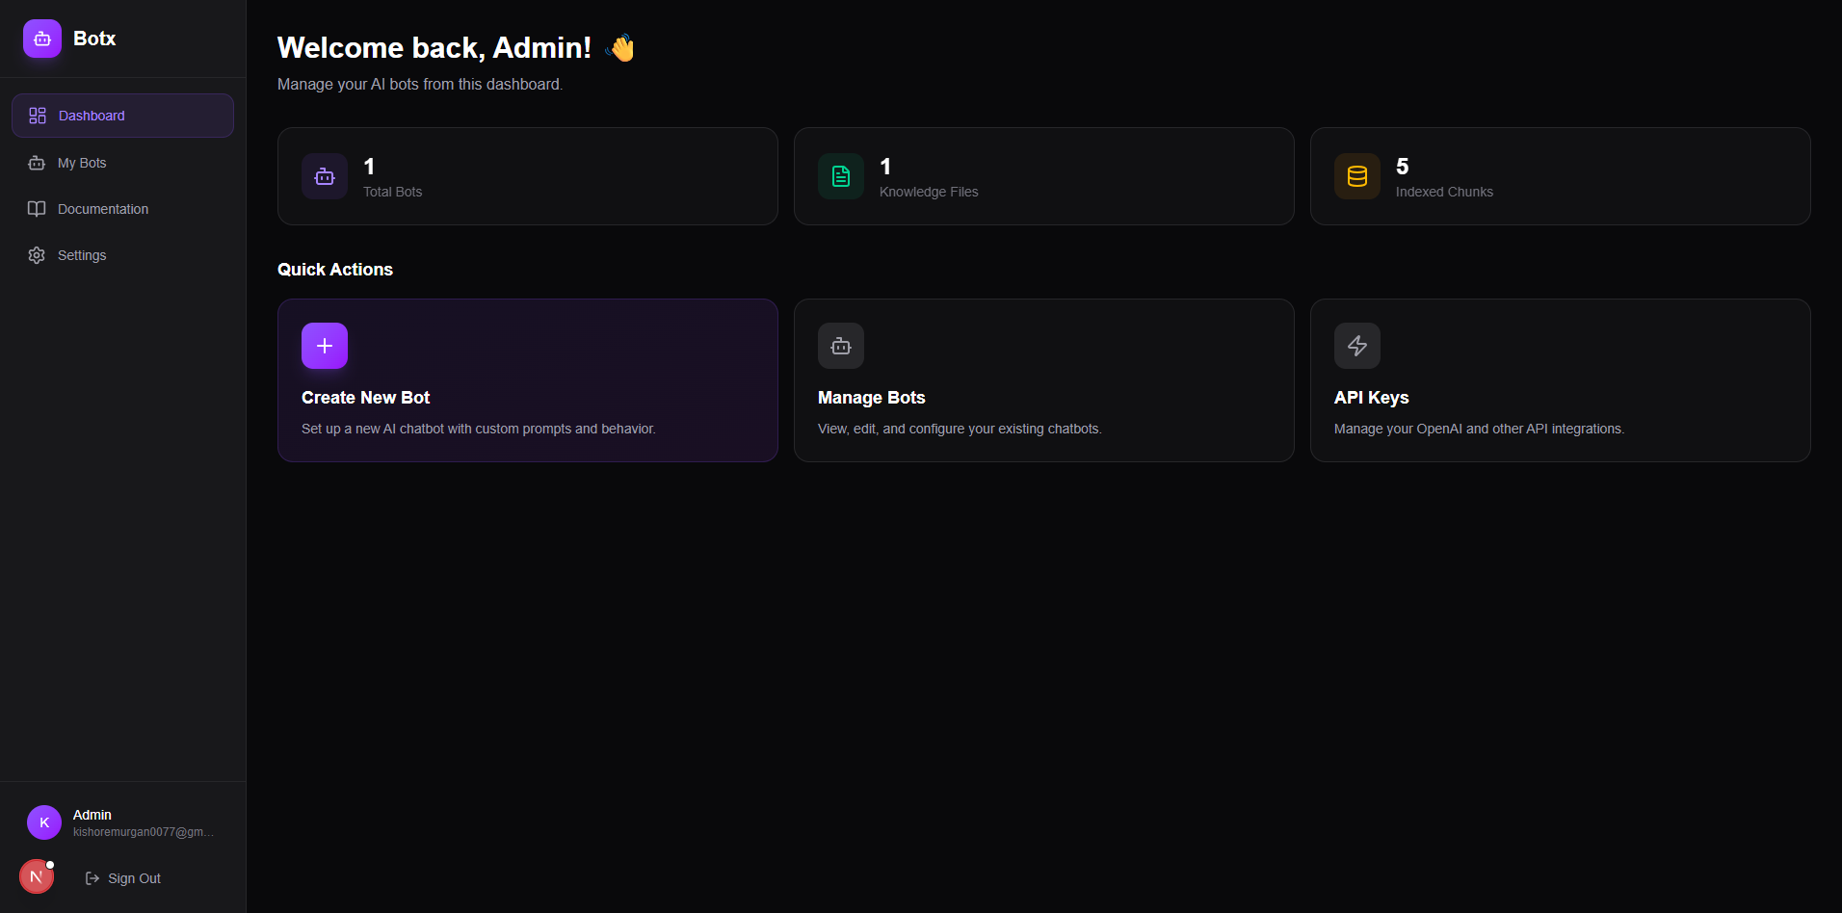Click the yellow database icon on Indexed Chunks card
This screenshot has height=913, width=1842.
(1356, 176)
